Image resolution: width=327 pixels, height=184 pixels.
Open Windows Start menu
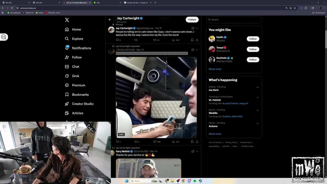pos(127,181)
